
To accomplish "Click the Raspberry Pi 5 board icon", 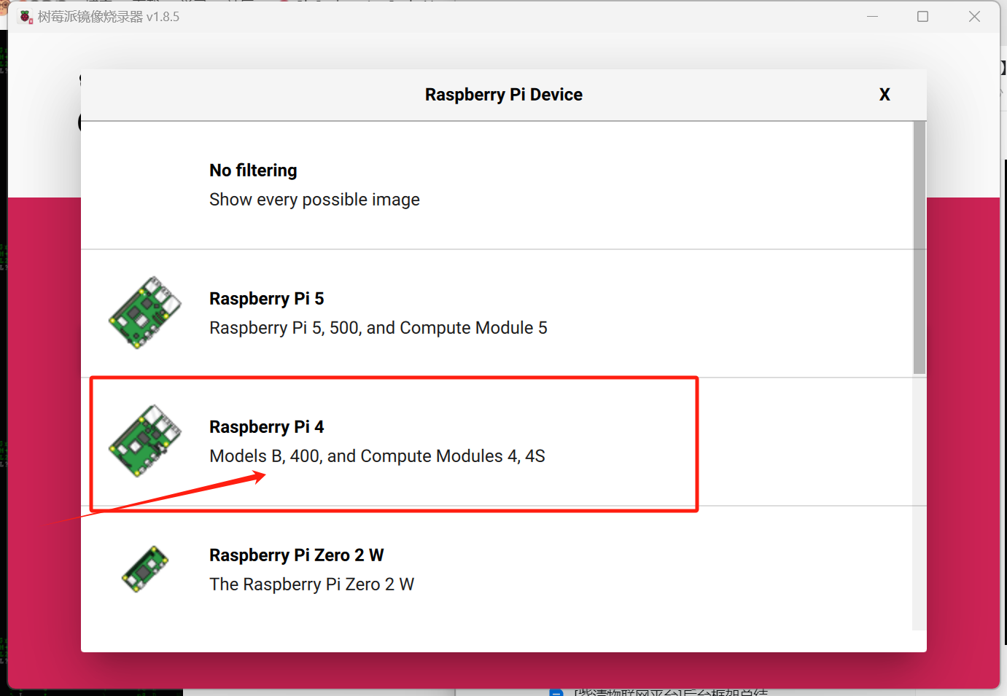I will (145, 313).
